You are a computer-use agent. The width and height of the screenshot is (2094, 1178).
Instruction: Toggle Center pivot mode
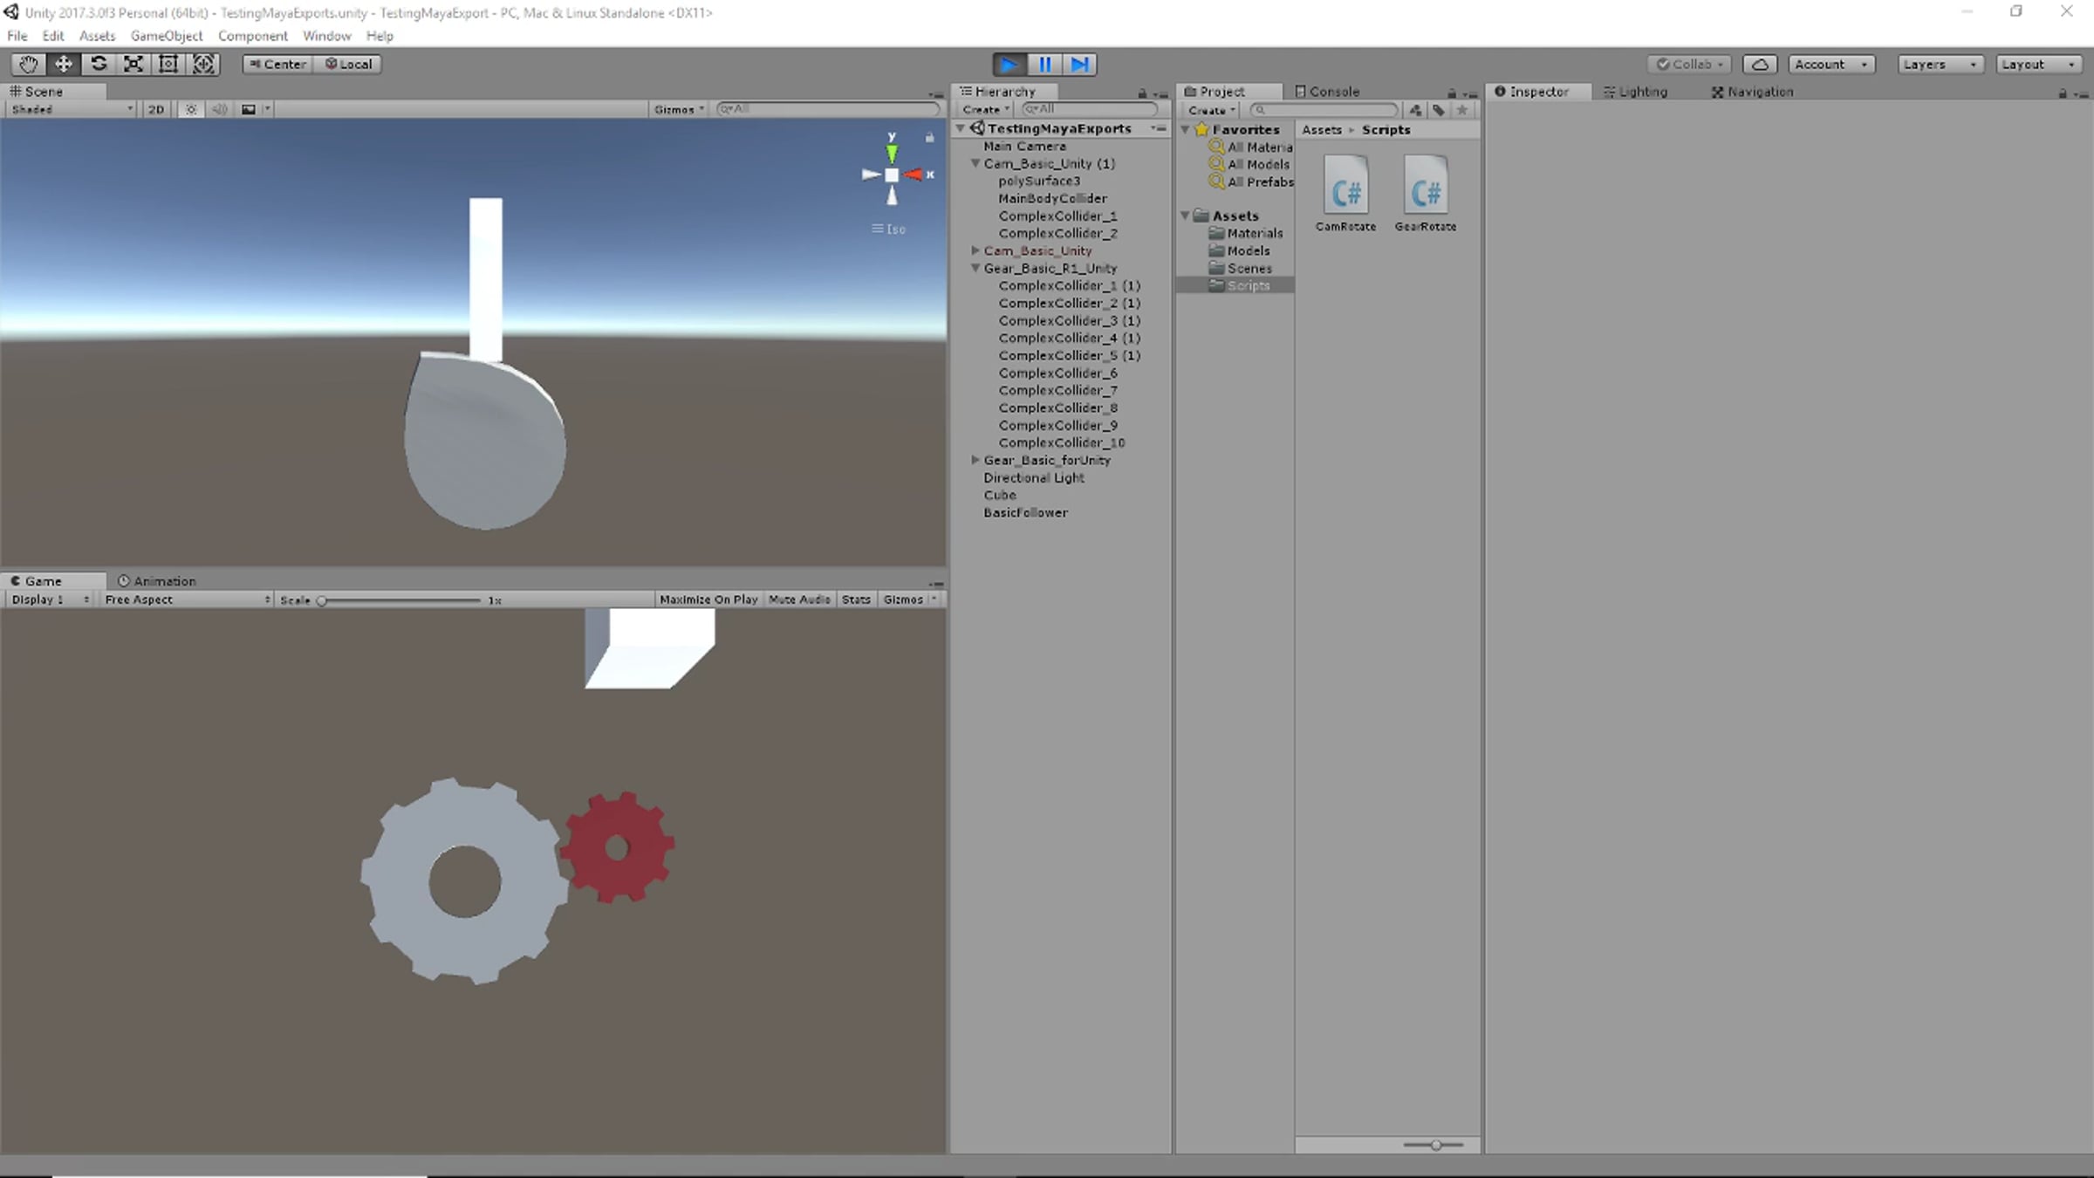(277, 64)
